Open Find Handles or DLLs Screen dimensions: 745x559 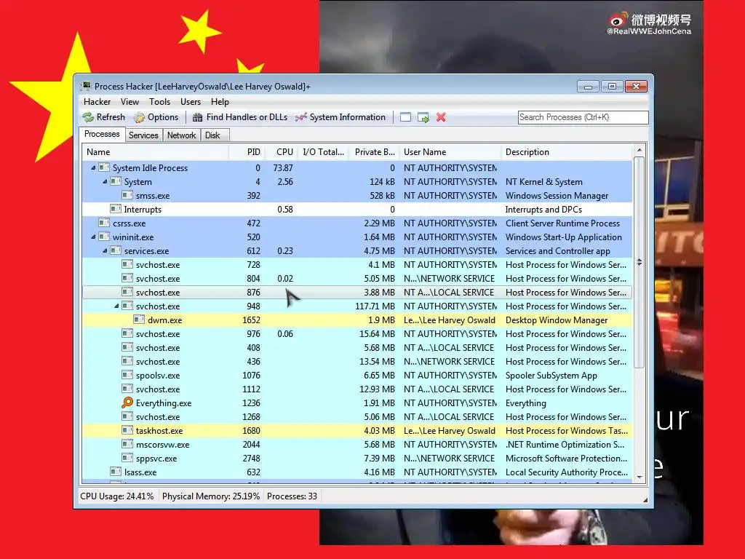tap(240, 117)
